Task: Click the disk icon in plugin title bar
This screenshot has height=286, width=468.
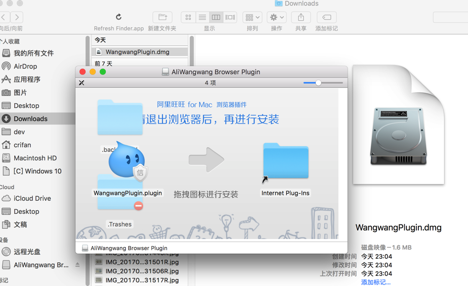Action: pyautogui.click(x=165, y=72)
